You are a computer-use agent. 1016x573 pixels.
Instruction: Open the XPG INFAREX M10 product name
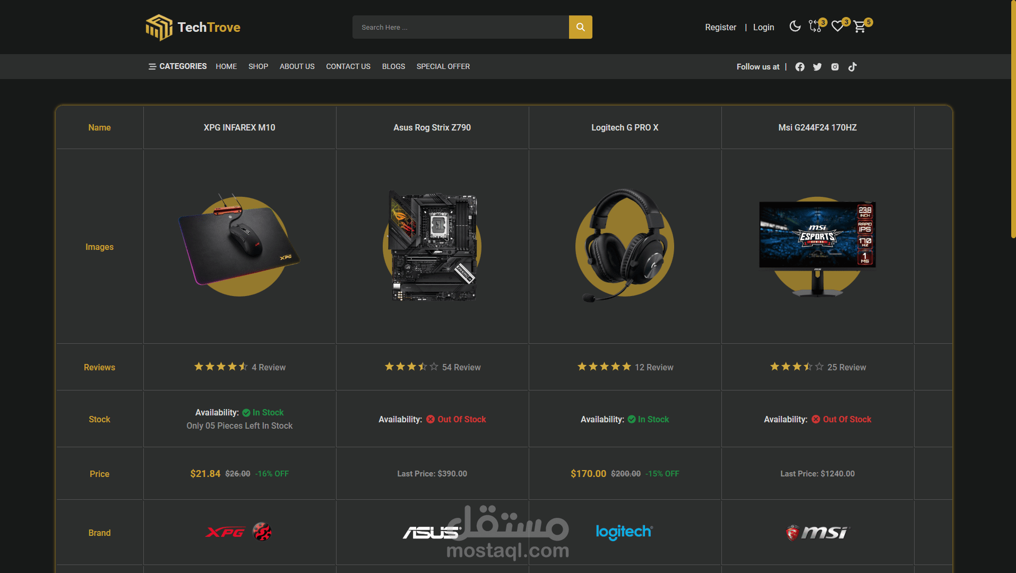click(x=239, y=127)
